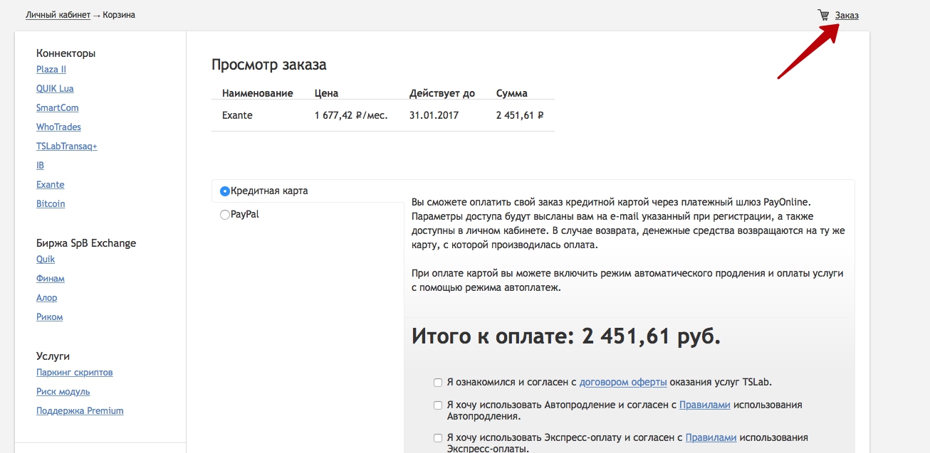
Task: Check the договор оферты agreement box
Action: point(438,383)
